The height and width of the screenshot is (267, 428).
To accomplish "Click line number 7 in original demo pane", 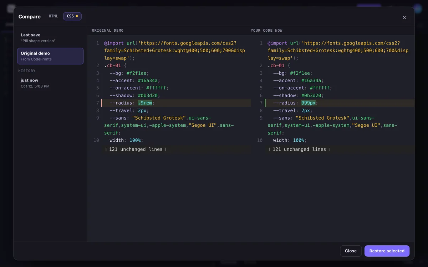I will click(97, 103).
